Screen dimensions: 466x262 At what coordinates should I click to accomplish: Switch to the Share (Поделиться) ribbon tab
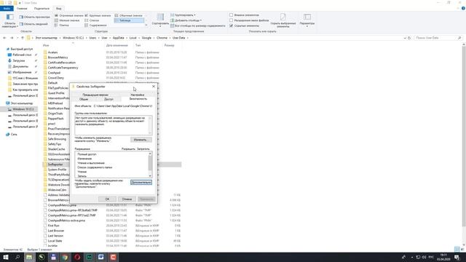[42, 9]
